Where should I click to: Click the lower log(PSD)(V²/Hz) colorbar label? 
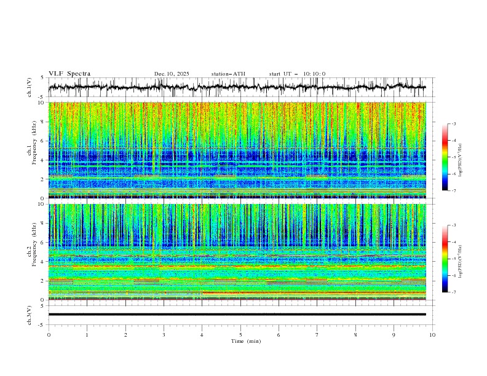pyautogui.click(x=461, y=262)
